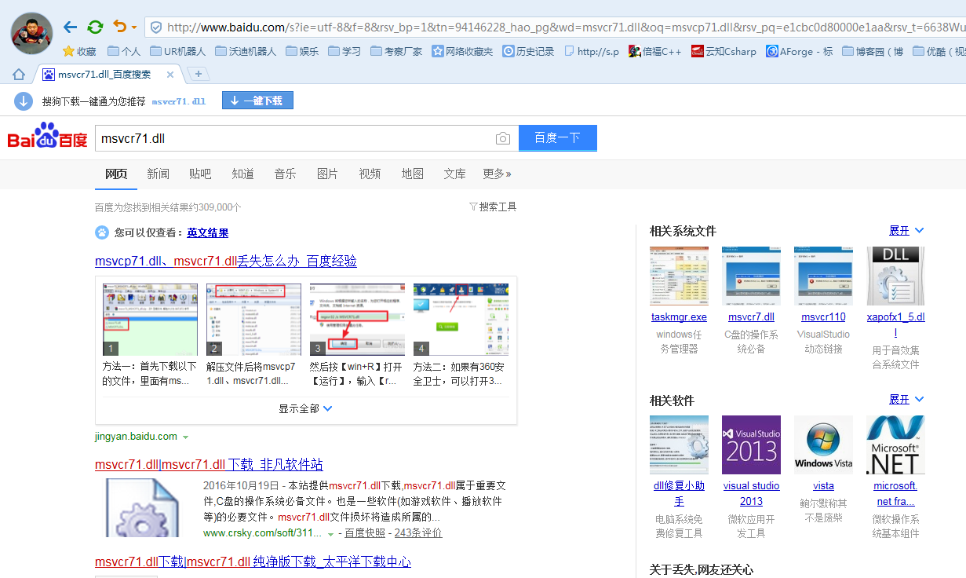Screen dimensions: 966x578
Task: Open 搜索工具 filter tools
Action: [x=493, y=207]
